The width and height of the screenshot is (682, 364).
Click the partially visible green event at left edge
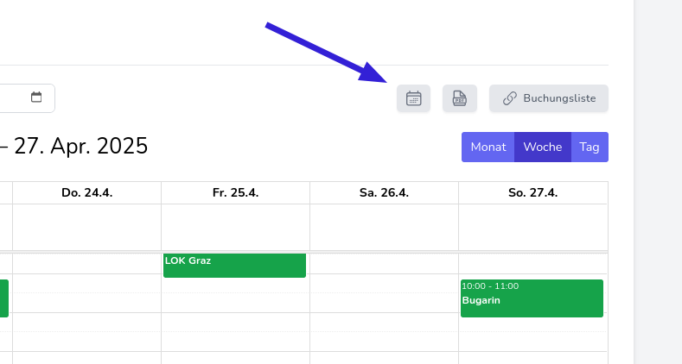point(3,298)
